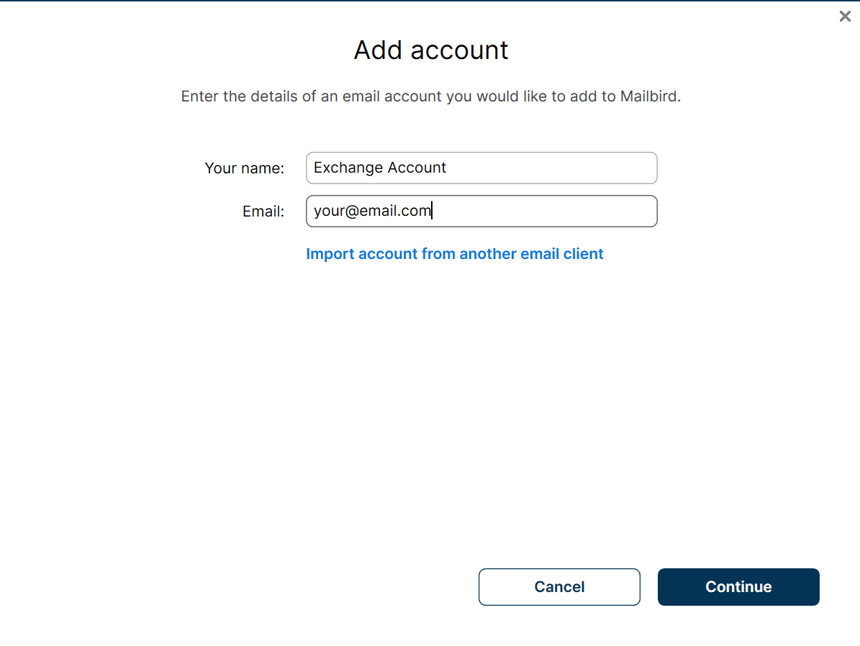The image size is (860, 646).
Task: Click the Your name label
Action: click(244, 168)
